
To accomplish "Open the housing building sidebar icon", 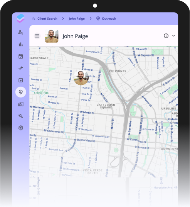I will pyautogui.click(x=21, y=104).
